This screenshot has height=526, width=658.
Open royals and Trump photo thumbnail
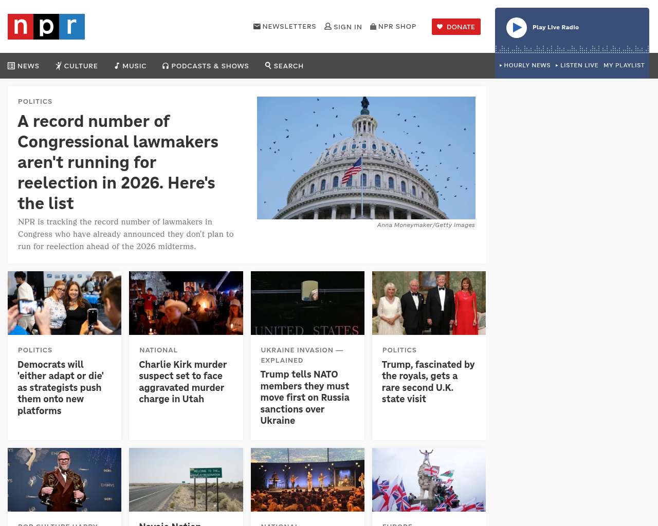pos(429,303)
